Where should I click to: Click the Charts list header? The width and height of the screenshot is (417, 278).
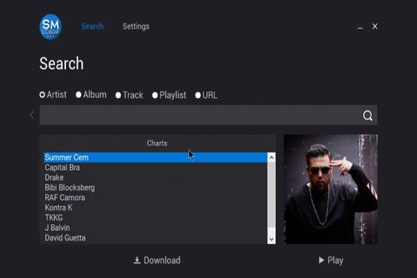[x=157, y=143]
